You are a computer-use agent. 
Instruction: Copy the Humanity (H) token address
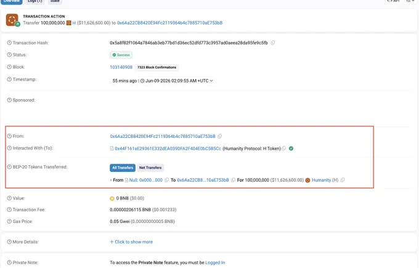(x=343, y=180)
